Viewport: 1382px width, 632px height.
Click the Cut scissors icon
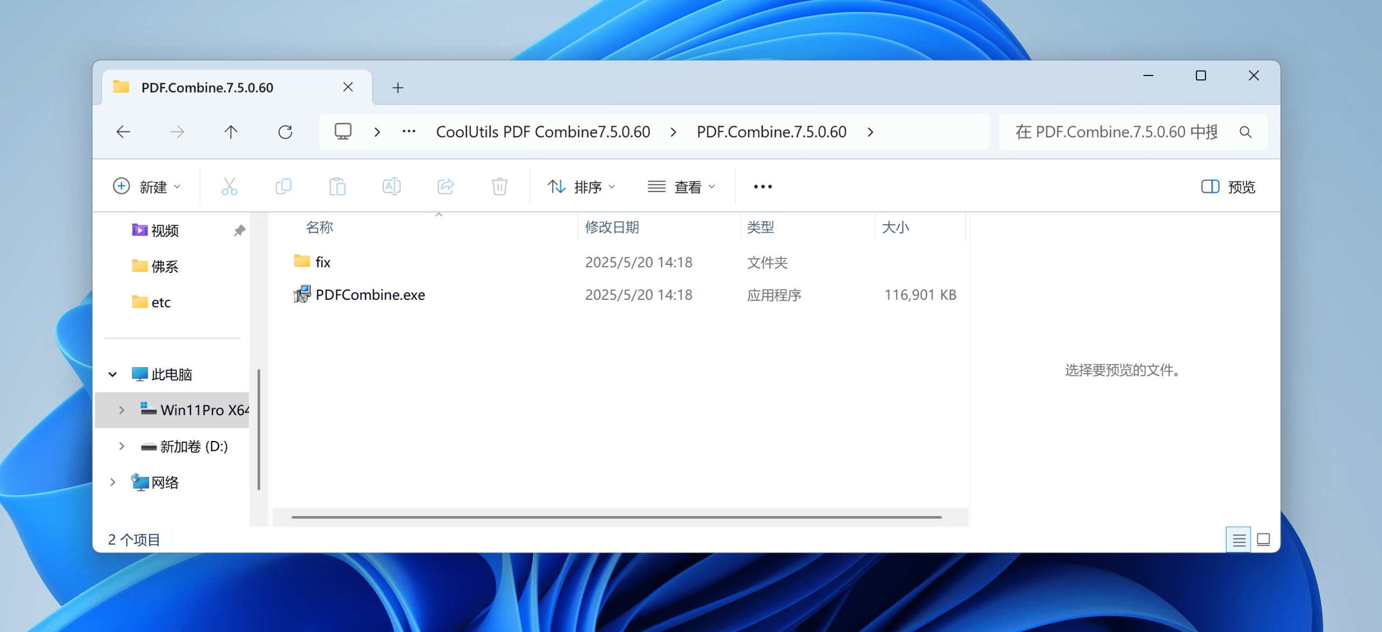[229, 187]
